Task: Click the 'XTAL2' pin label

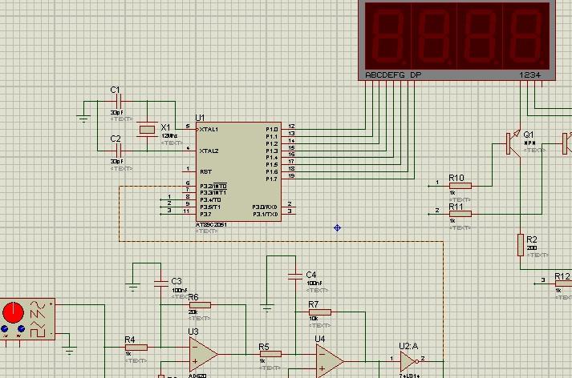Action: pyautogui.click(x=209, y=151)
